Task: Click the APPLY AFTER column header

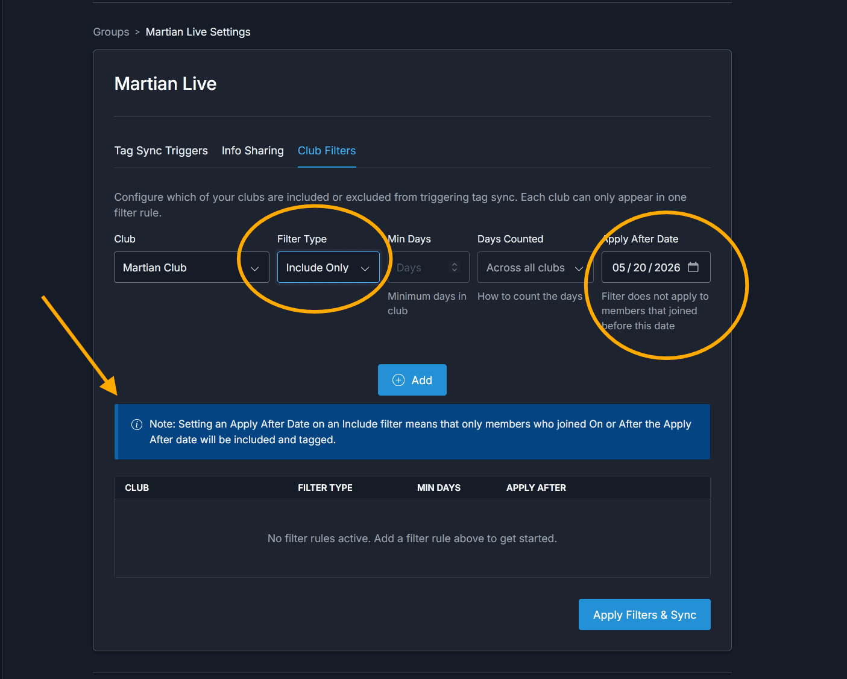Action: 536,488
